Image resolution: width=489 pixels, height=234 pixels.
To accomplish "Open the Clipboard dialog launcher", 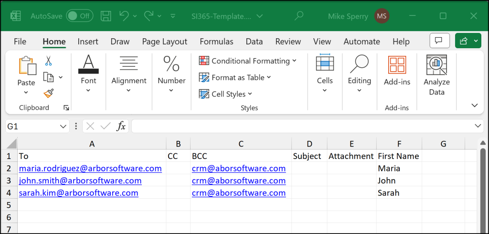I will coord(66,108).
